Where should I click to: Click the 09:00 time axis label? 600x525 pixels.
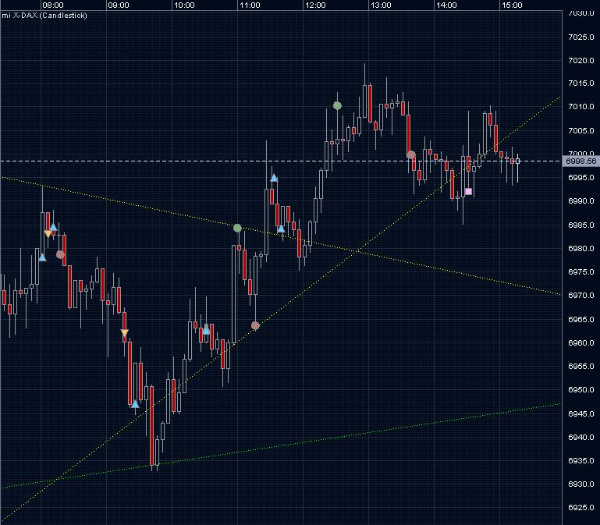coord(119,5)
